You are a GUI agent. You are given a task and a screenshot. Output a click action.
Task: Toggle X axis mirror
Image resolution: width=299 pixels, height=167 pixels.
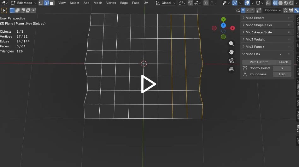click(x=243, y=10)
